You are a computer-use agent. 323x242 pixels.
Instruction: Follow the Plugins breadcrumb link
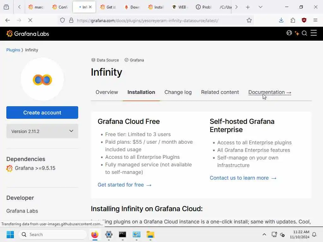tap(13, 50)
